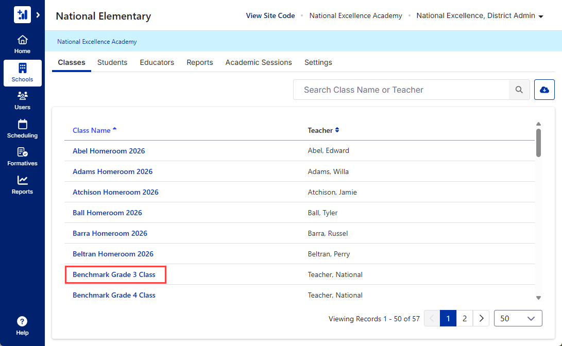Focus the Search Class Name or Teacher field
The width and height of the screenshot is (562, 346).
(401, 90)
